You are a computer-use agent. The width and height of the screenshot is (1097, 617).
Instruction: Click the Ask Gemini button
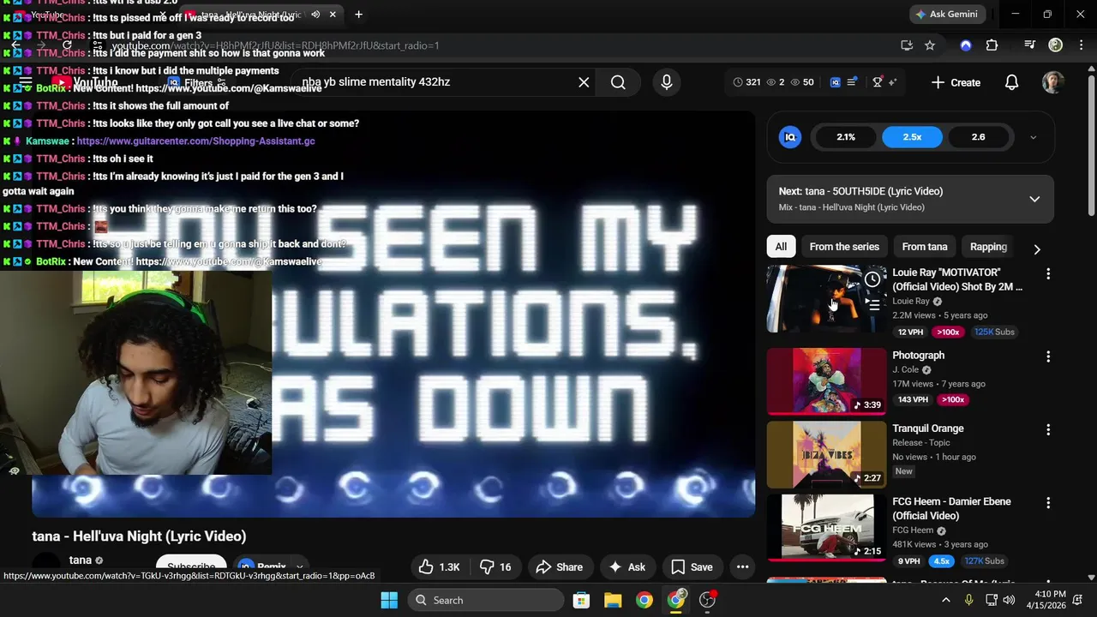tap(946, 15)
